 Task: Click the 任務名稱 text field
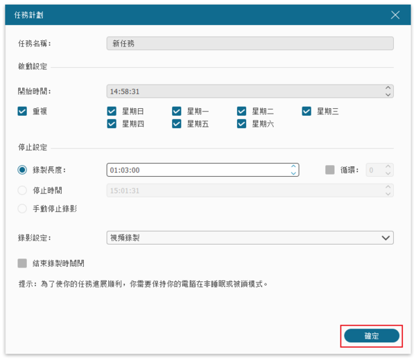pos(250,43)
